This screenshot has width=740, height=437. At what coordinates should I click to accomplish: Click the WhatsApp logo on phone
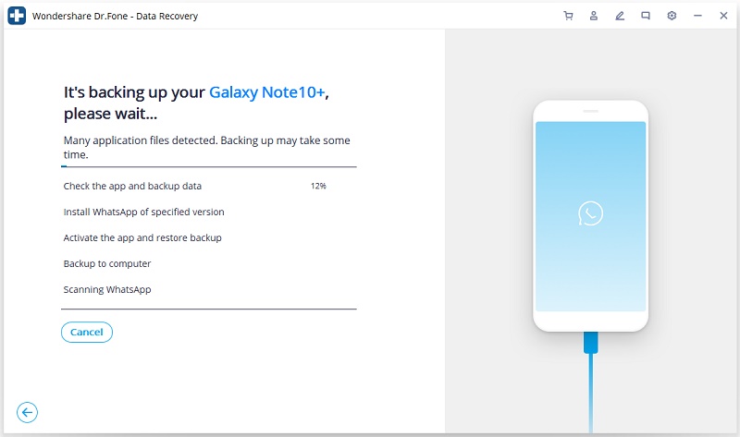coord(590,213)
